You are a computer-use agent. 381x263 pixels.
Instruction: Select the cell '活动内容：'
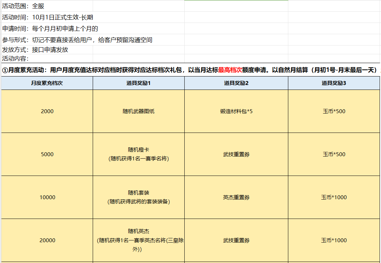click(47, 58)
